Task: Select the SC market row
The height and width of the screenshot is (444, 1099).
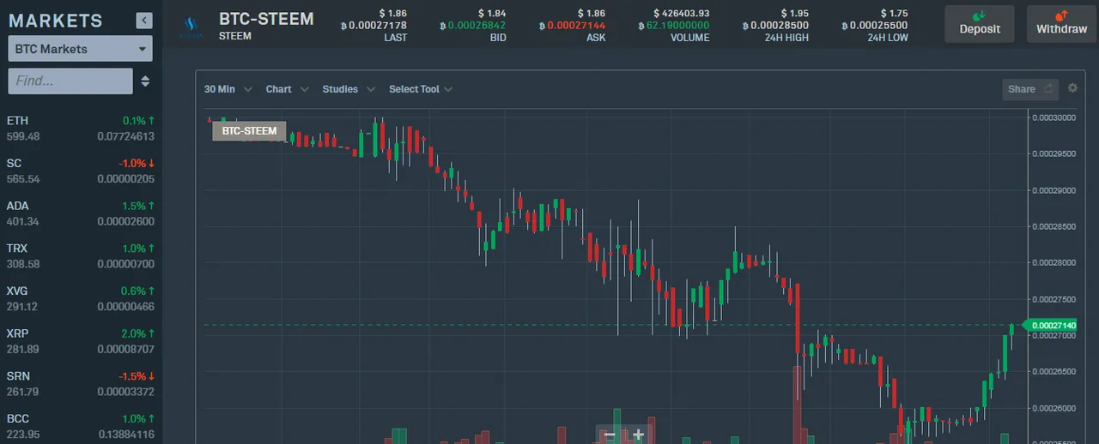Action: pos(81,171)
